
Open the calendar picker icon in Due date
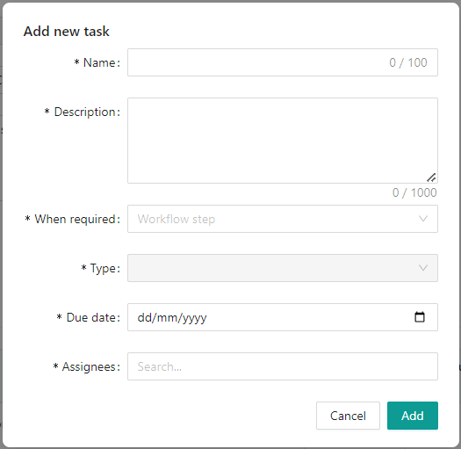point(419,317)
